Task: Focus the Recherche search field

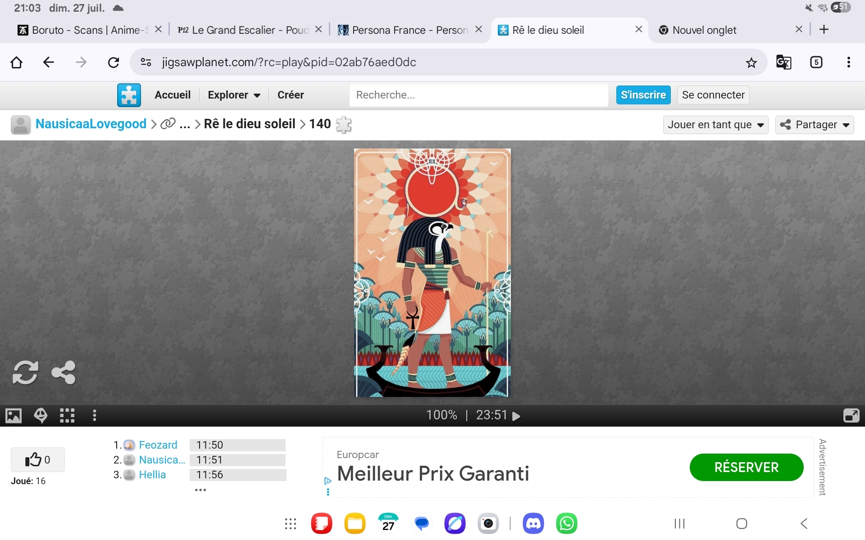Action: pyautogui.click(x=478, y=95)
